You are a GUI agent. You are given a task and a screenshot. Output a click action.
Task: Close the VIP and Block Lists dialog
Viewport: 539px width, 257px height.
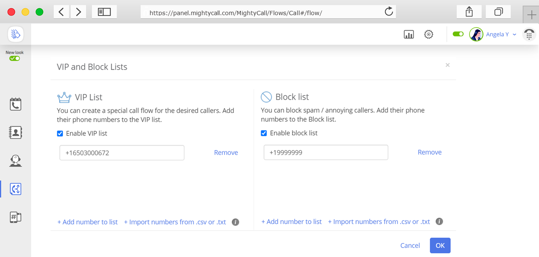pyautogui.click(x=448, y=65)
